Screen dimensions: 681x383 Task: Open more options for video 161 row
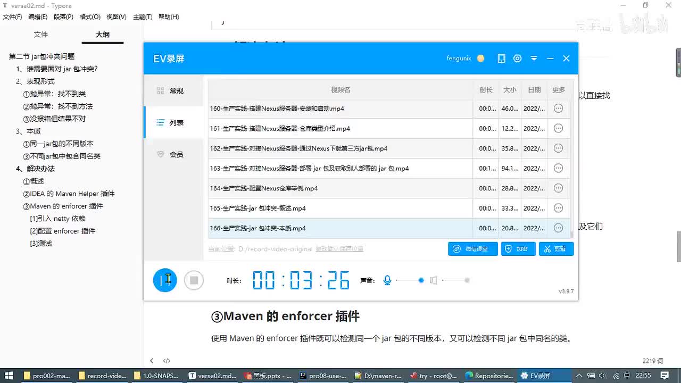pos(558,128)
